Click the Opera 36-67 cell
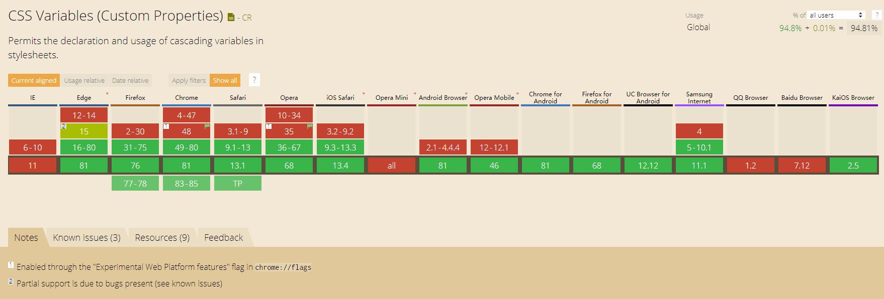The image size is (884, 299). (289, 147)
